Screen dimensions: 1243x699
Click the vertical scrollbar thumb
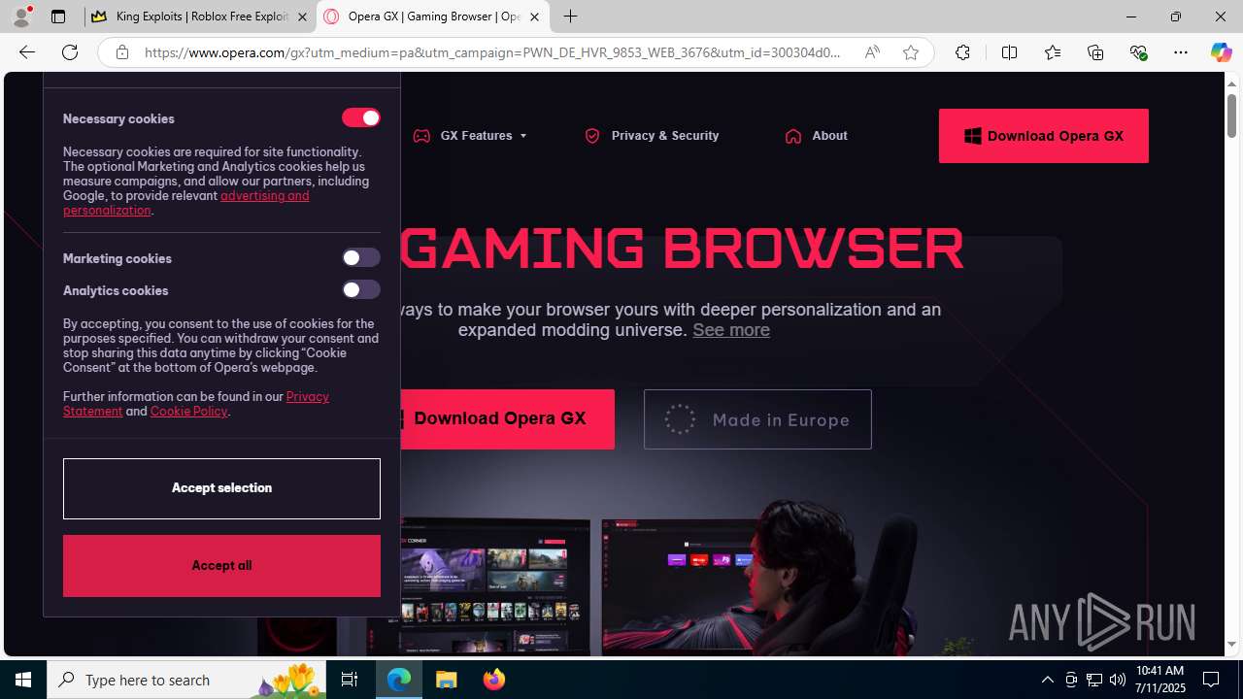tap(1231, 116)
